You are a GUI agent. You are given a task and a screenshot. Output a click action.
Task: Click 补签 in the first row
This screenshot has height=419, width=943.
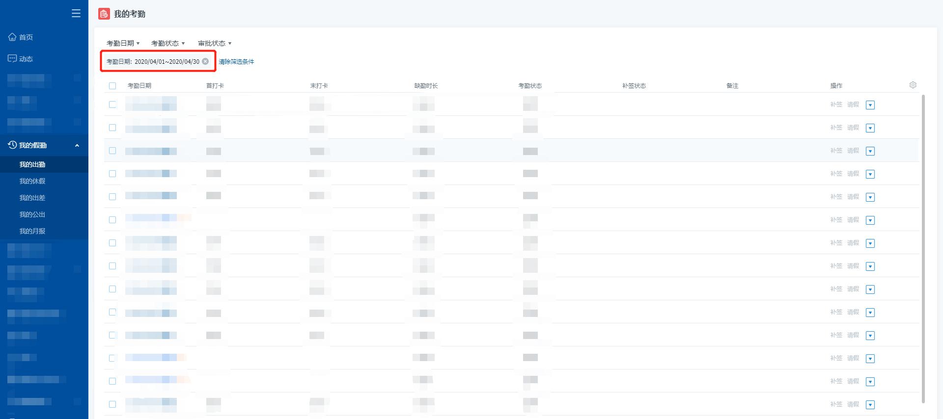[x=836, y=105]
